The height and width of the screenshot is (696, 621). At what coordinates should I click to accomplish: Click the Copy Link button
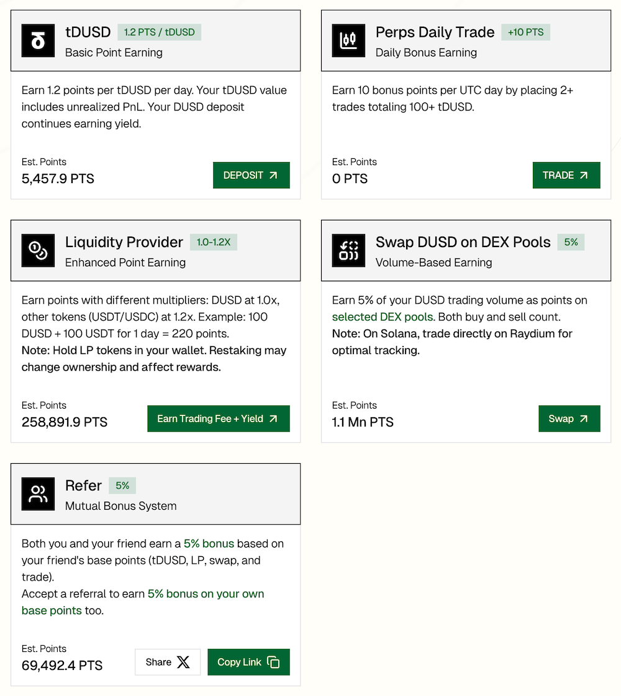coord(248,662)
